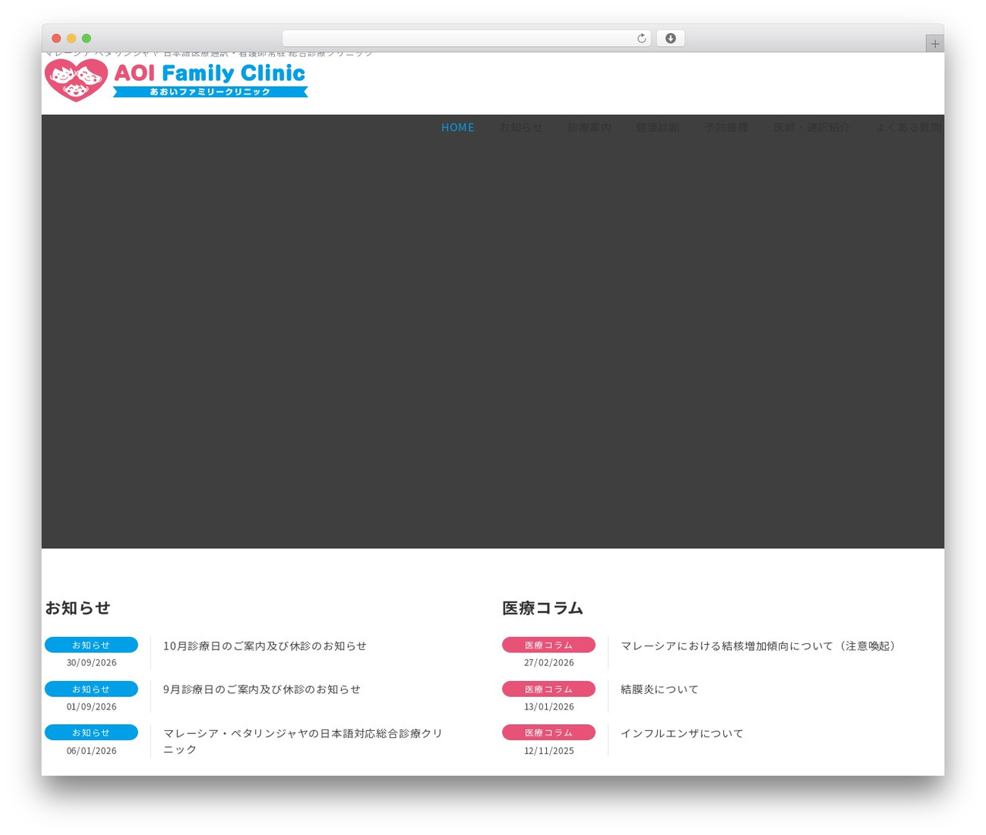This screenshot has height=835, width=986.
Task: Click the AOI Family Clinic logo
Action: click(x=176, y=80)
